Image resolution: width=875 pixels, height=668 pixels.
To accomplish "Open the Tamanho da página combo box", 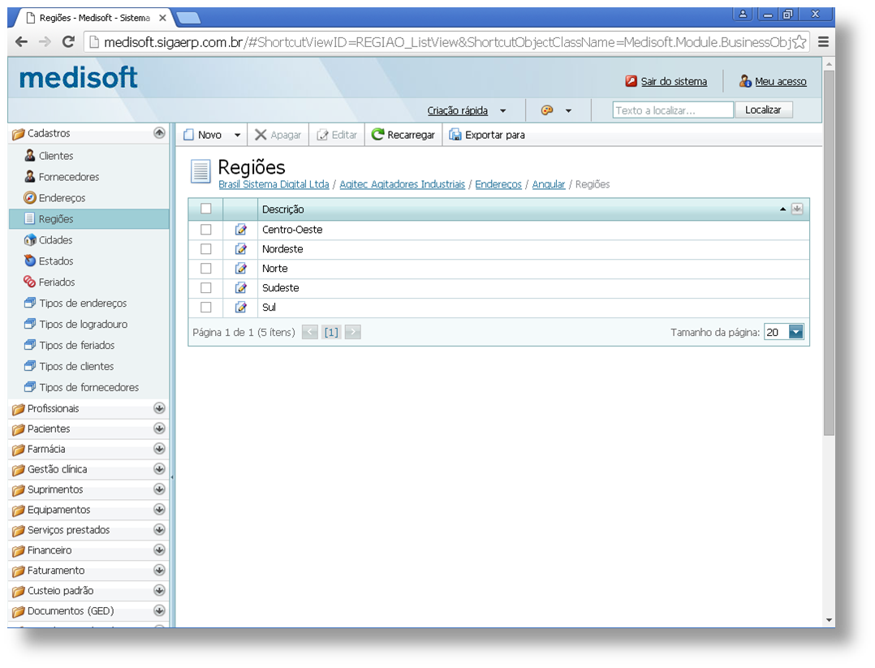I will 784,332.
